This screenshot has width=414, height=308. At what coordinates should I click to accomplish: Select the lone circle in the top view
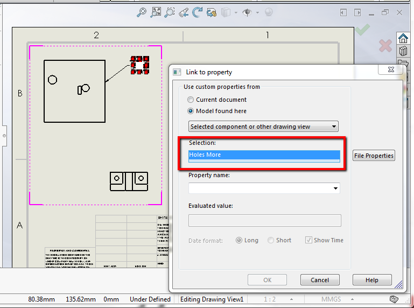52,80
